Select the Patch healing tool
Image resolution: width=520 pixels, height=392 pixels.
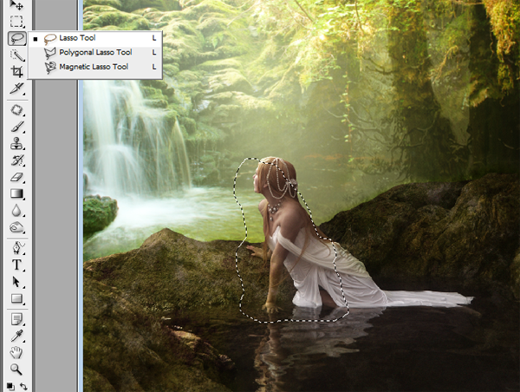[x=16, y=110]
